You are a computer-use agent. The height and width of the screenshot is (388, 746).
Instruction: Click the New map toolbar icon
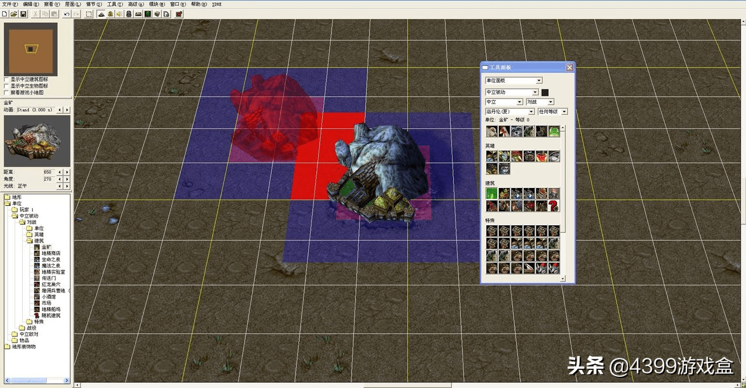pos(5,13)
